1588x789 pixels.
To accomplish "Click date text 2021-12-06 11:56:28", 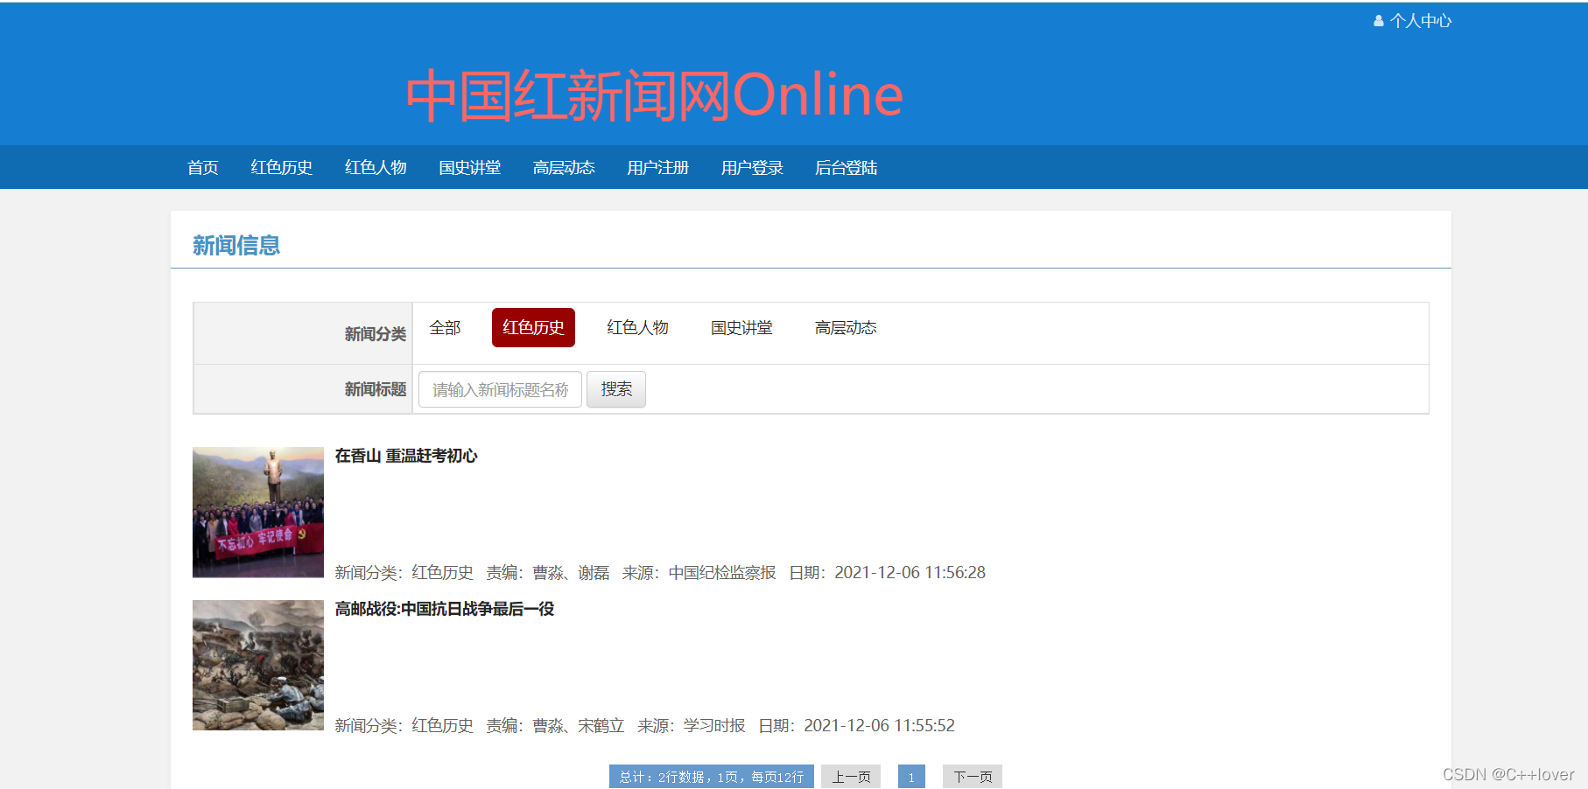I will (x=910, y=572).
